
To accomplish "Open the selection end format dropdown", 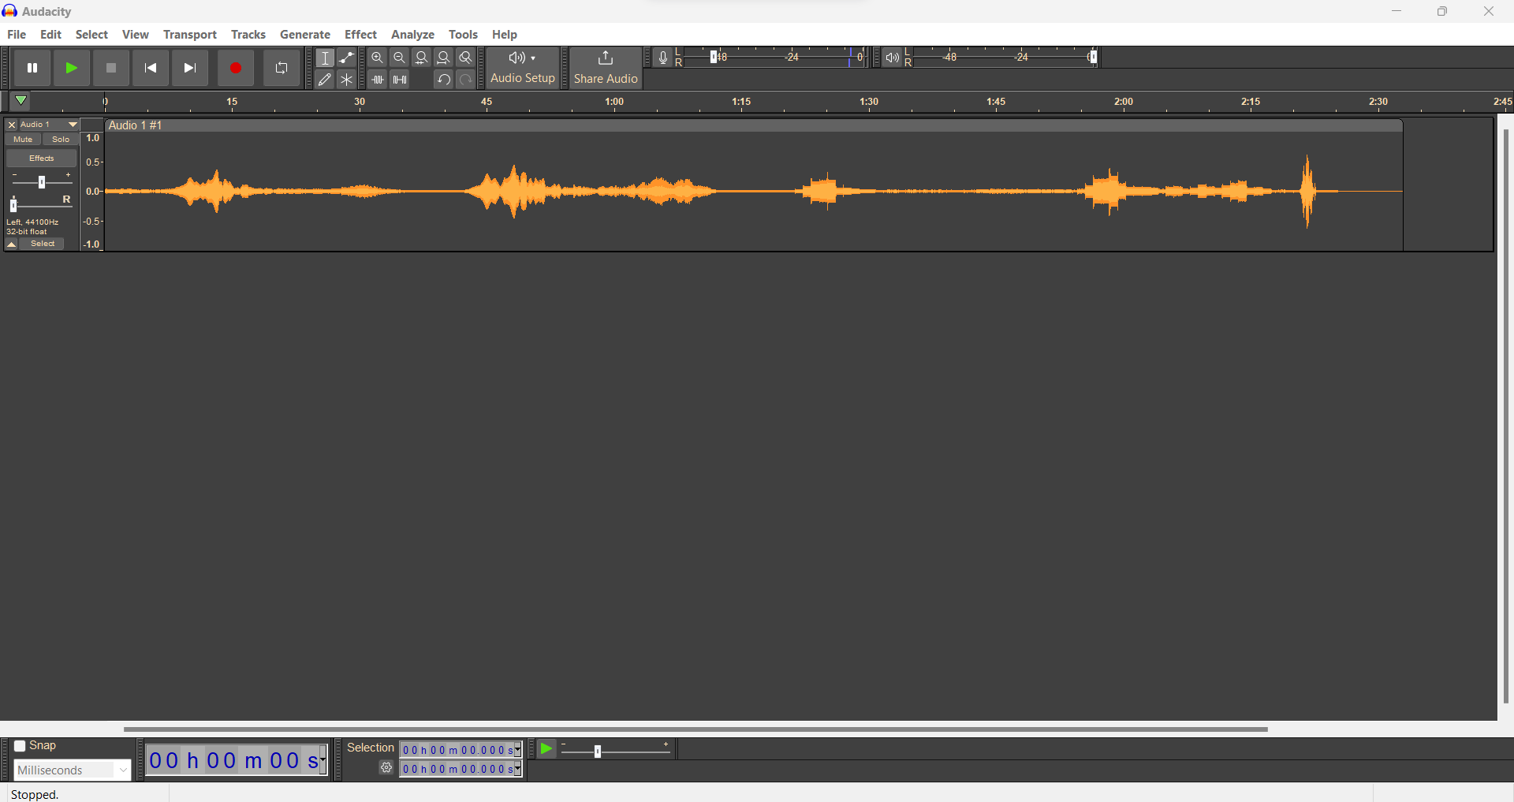I will [x=518, y=769].
